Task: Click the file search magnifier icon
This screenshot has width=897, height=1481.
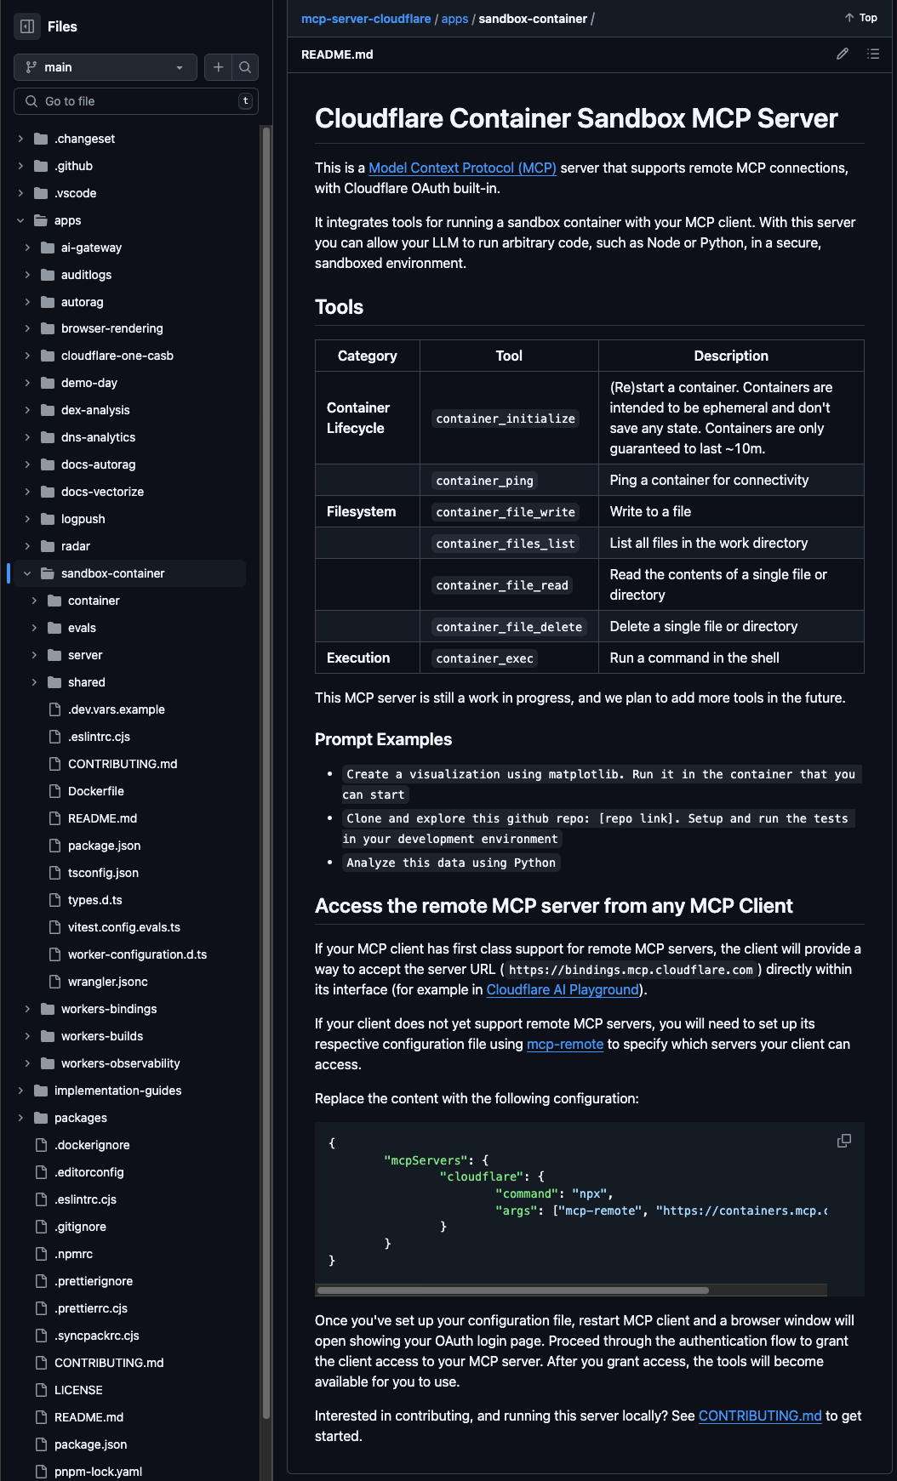Action: point(245,67)
